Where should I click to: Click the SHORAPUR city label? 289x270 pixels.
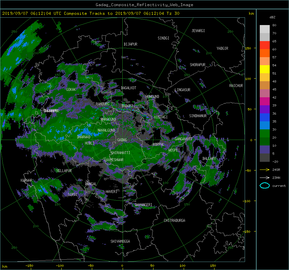197,65
